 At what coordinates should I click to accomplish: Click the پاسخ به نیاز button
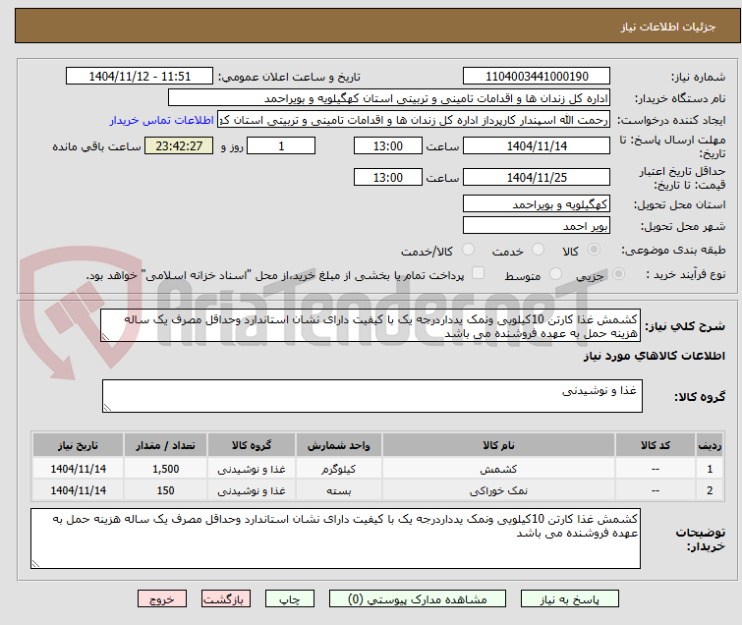pos(570,599)
